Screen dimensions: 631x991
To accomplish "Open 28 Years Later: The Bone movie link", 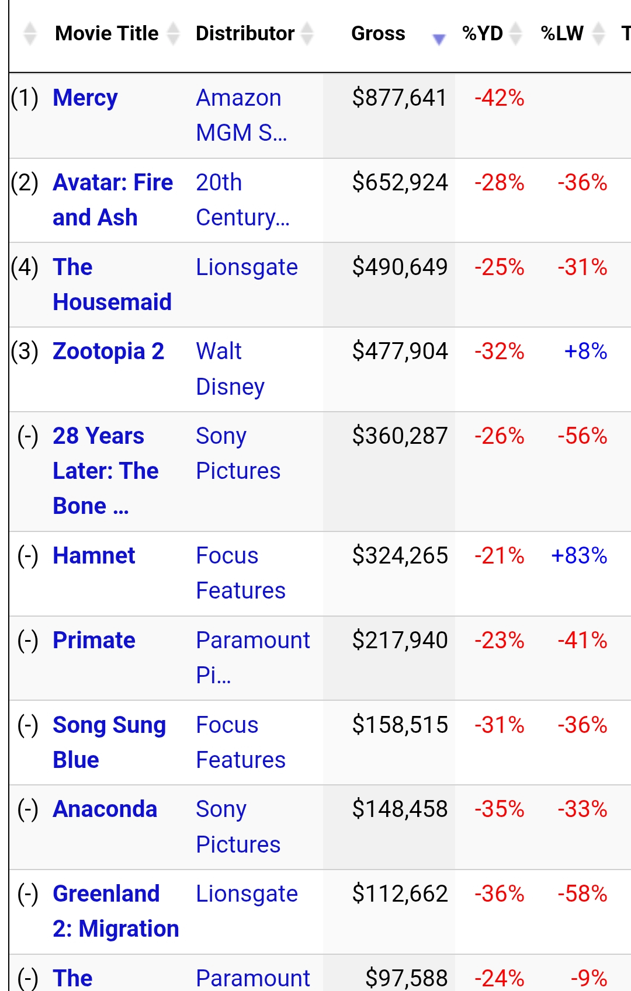I will coord(105,471).
